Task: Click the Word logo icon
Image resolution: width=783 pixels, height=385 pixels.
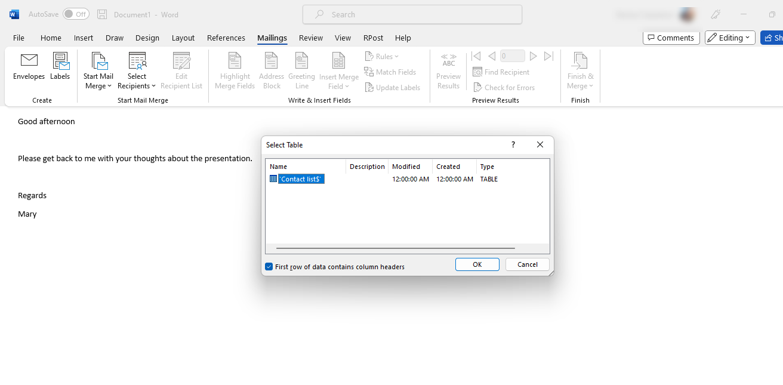Action: click(14, 14)
